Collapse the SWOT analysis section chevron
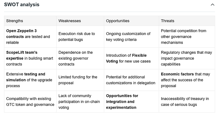This screenshot has width=216, height=114. coord(213,5)
